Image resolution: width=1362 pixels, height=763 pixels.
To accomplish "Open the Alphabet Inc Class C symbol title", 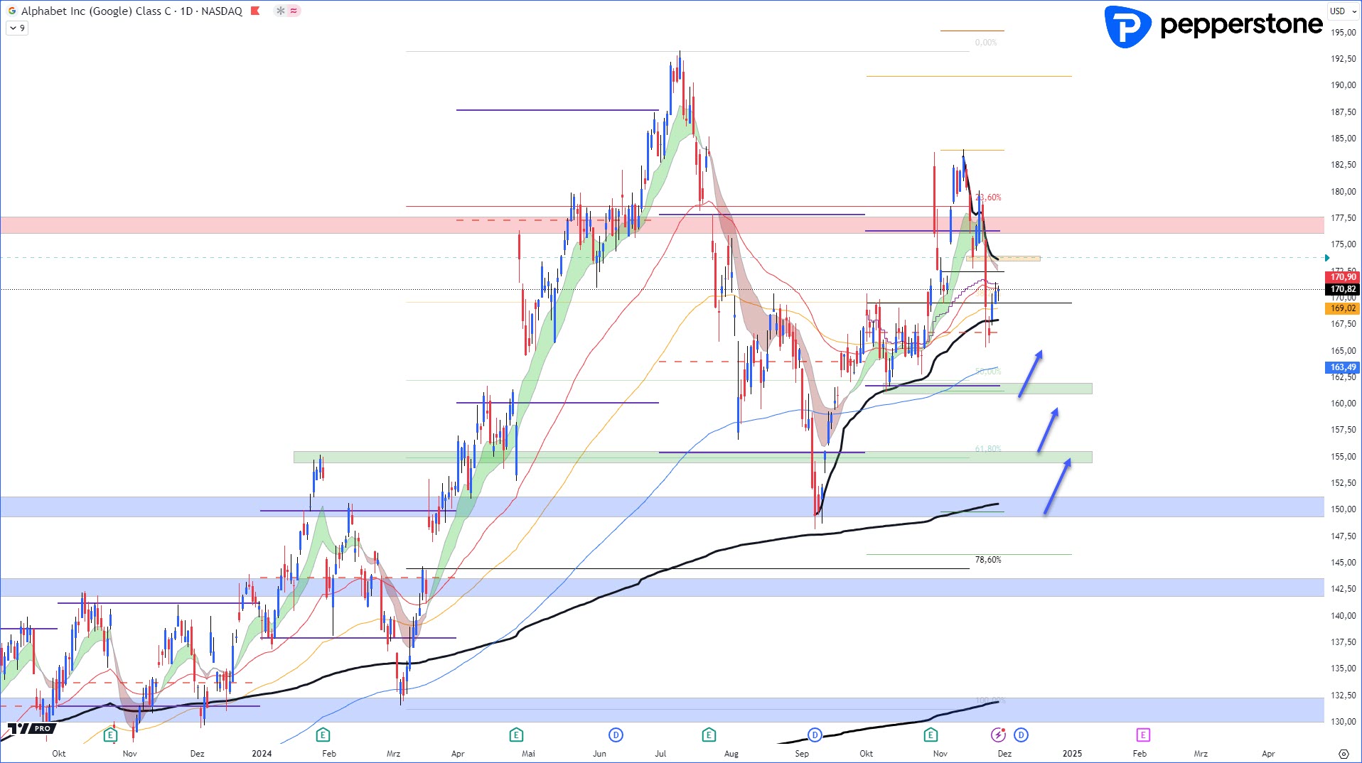I will 132,11.
